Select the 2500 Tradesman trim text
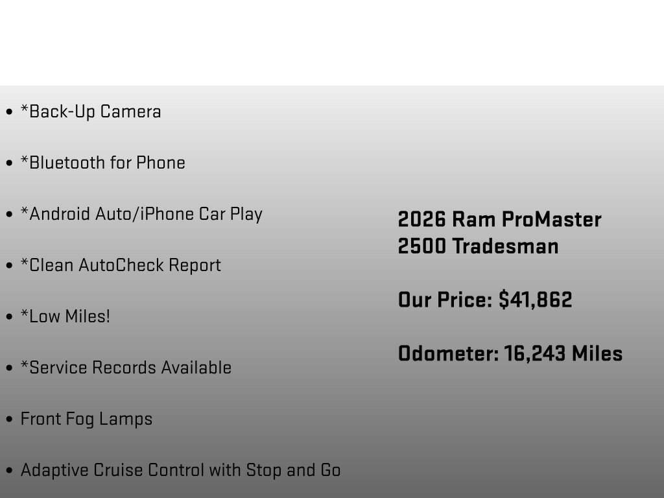Viewport: 664px width, 498px height. (x=478, y=246)
